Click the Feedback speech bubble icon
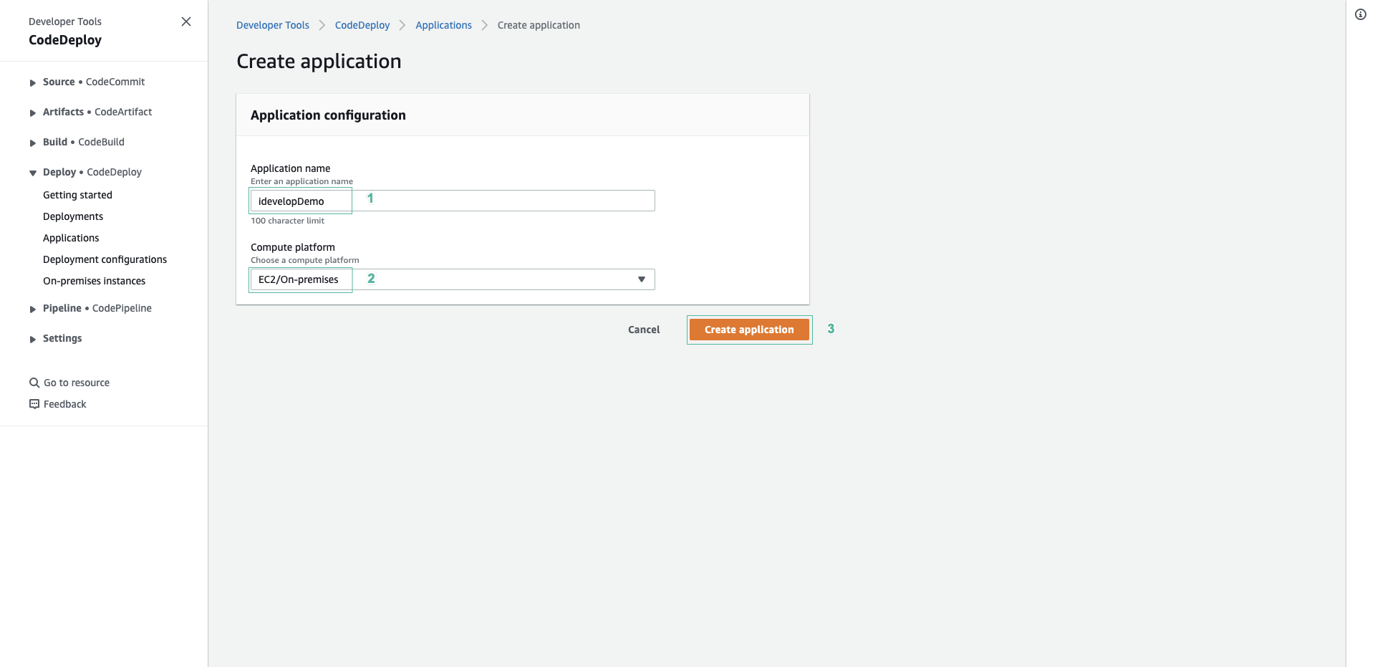Screen dimensions: 1375x667 click(x=34, y=404)
